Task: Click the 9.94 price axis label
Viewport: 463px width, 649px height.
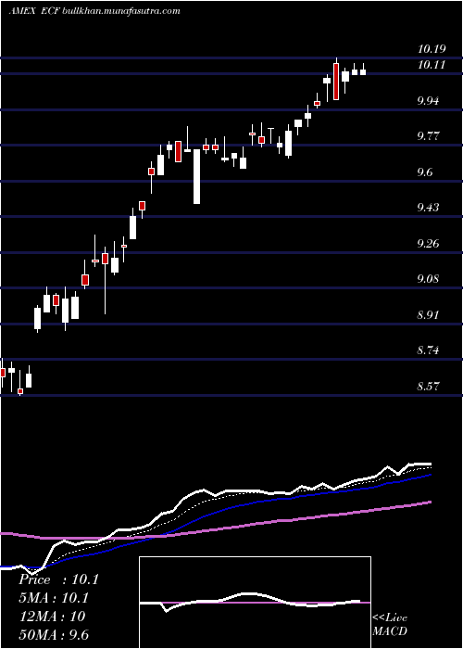Action: coord(430,100)
